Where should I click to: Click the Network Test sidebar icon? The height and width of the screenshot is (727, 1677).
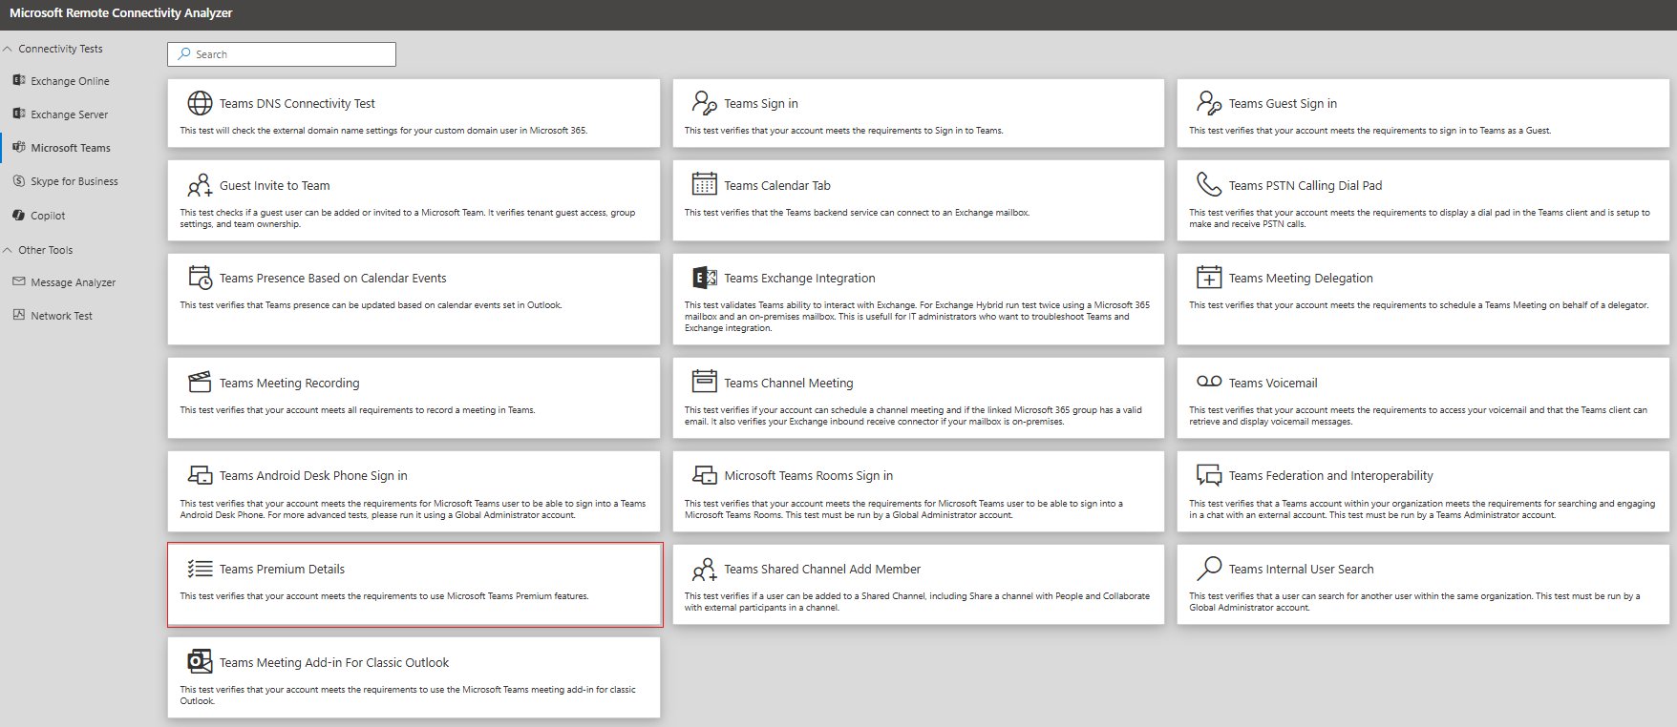pyautogui.click(x=18, y=315)
